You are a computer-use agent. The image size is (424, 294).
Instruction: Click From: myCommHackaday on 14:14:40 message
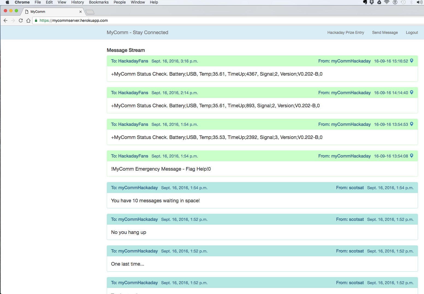point(345,93)
